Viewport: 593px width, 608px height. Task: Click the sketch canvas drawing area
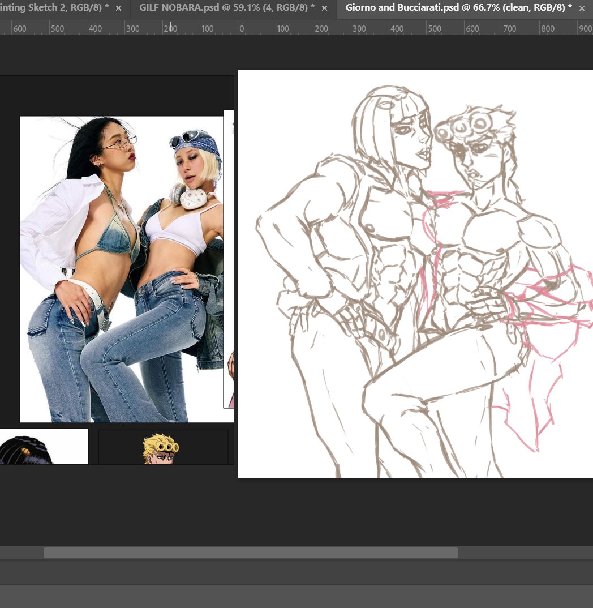[415, 274]
